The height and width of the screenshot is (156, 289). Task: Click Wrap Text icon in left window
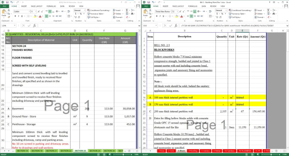[x=69, y=11]
